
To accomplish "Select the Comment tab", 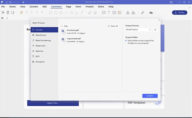I will tap(56, 7).
